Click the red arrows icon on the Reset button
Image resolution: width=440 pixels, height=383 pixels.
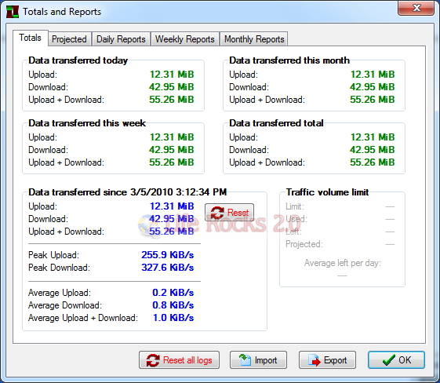[217, 213]
